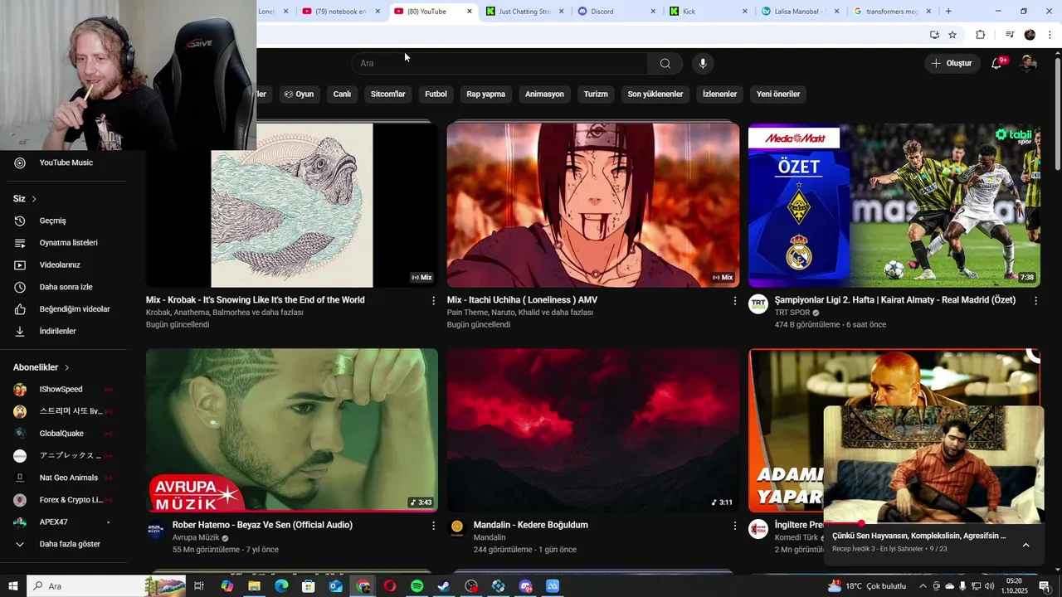The height and width of the screenshot is (597, 1062).
Task: Open more options for the Kairat Almaty video
Action: 1035,301
